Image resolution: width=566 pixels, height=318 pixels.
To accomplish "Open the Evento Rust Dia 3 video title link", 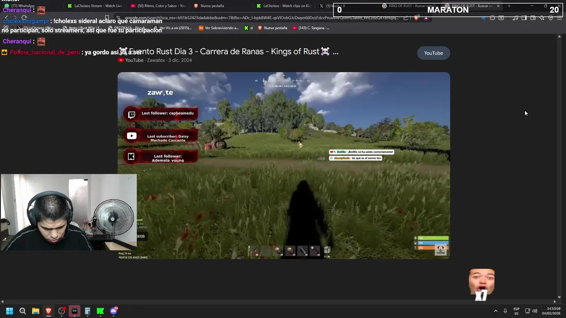I will coord(228,52).
